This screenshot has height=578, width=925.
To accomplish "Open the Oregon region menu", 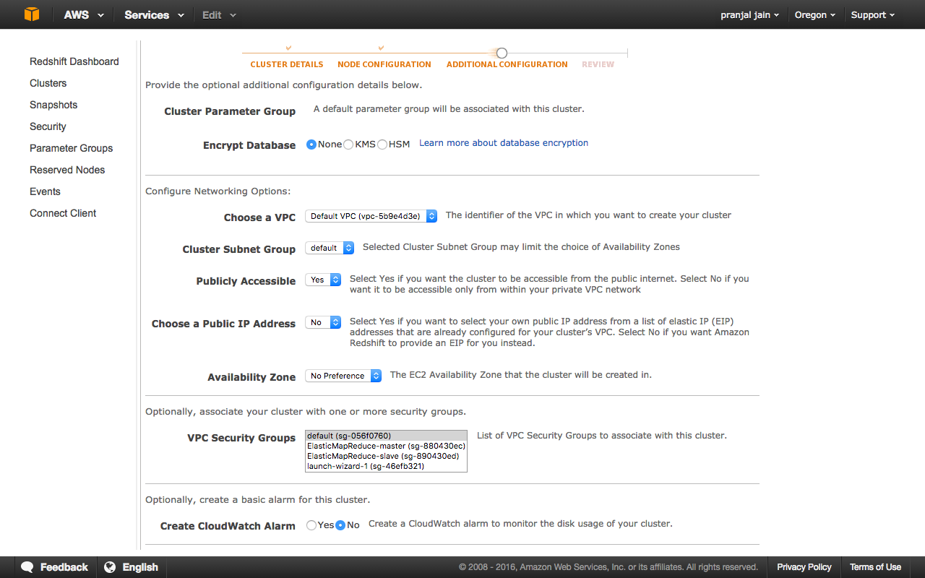I will click(815, 14).
